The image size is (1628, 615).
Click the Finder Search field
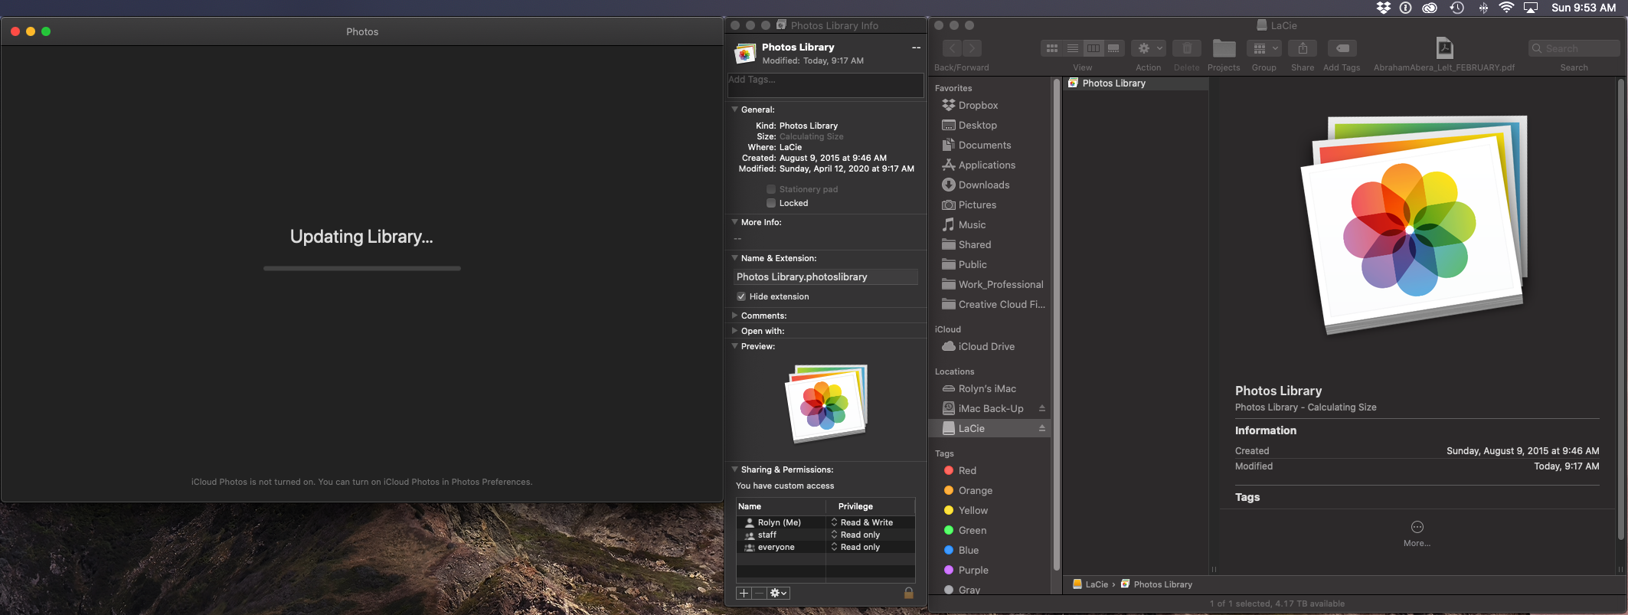(x=1574, y=48)
